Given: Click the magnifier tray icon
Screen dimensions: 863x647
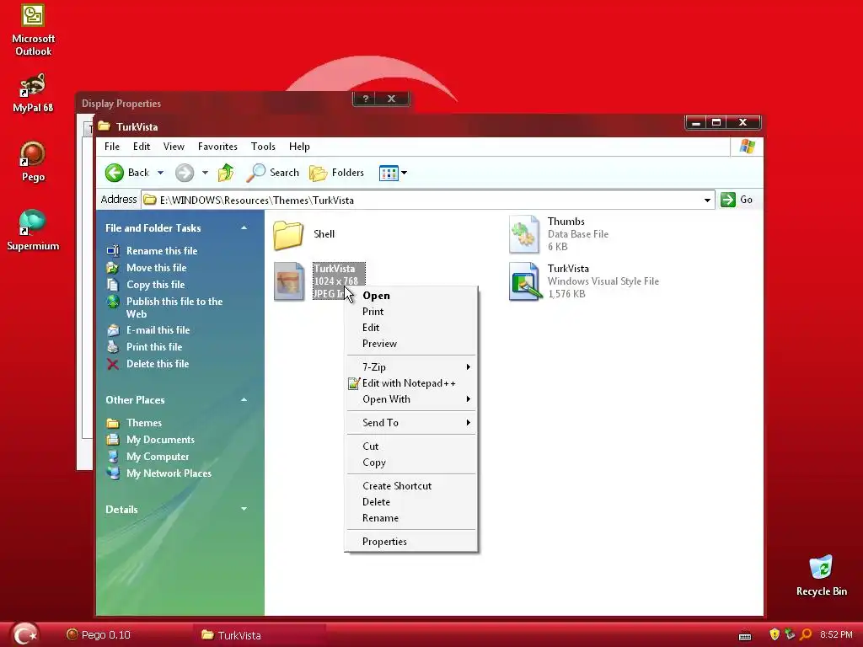Looking at the screenshot, I should point(806,634).
